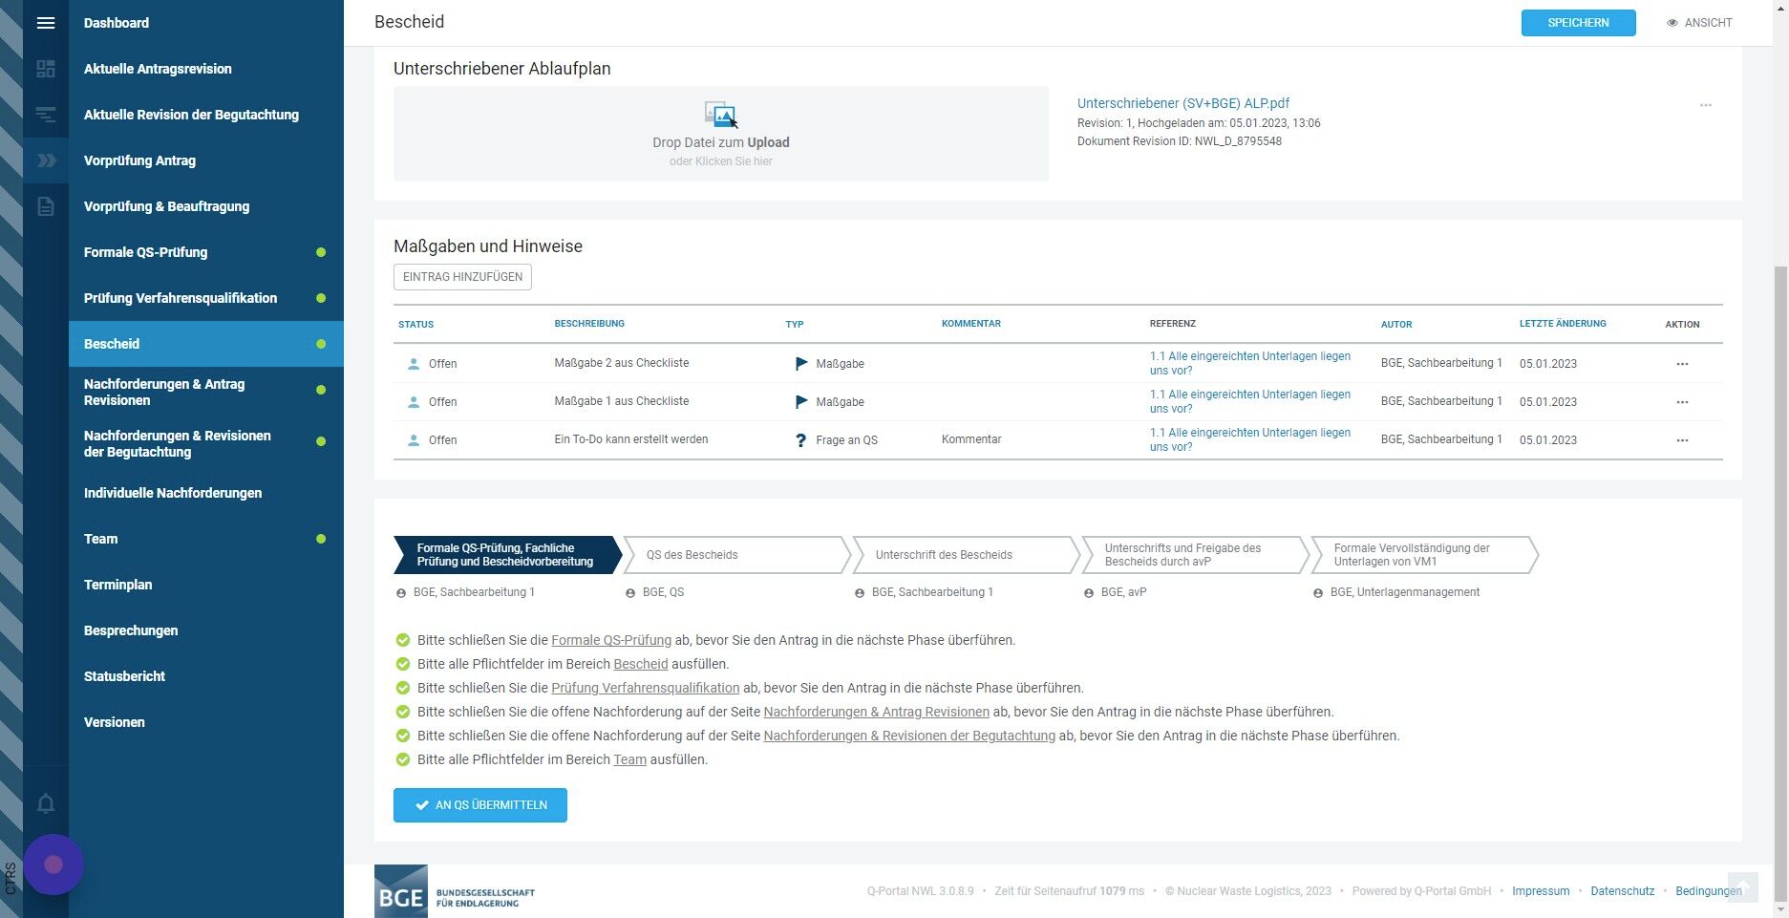Click the dashboard grid sidebar icon
Viewport: 1789px width, 918px height.
[46, 69]
